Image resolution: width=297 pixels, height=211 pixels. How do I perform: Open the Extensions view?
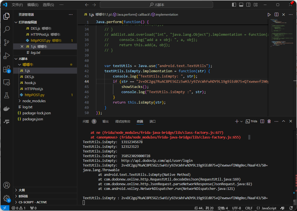(7, 69)
